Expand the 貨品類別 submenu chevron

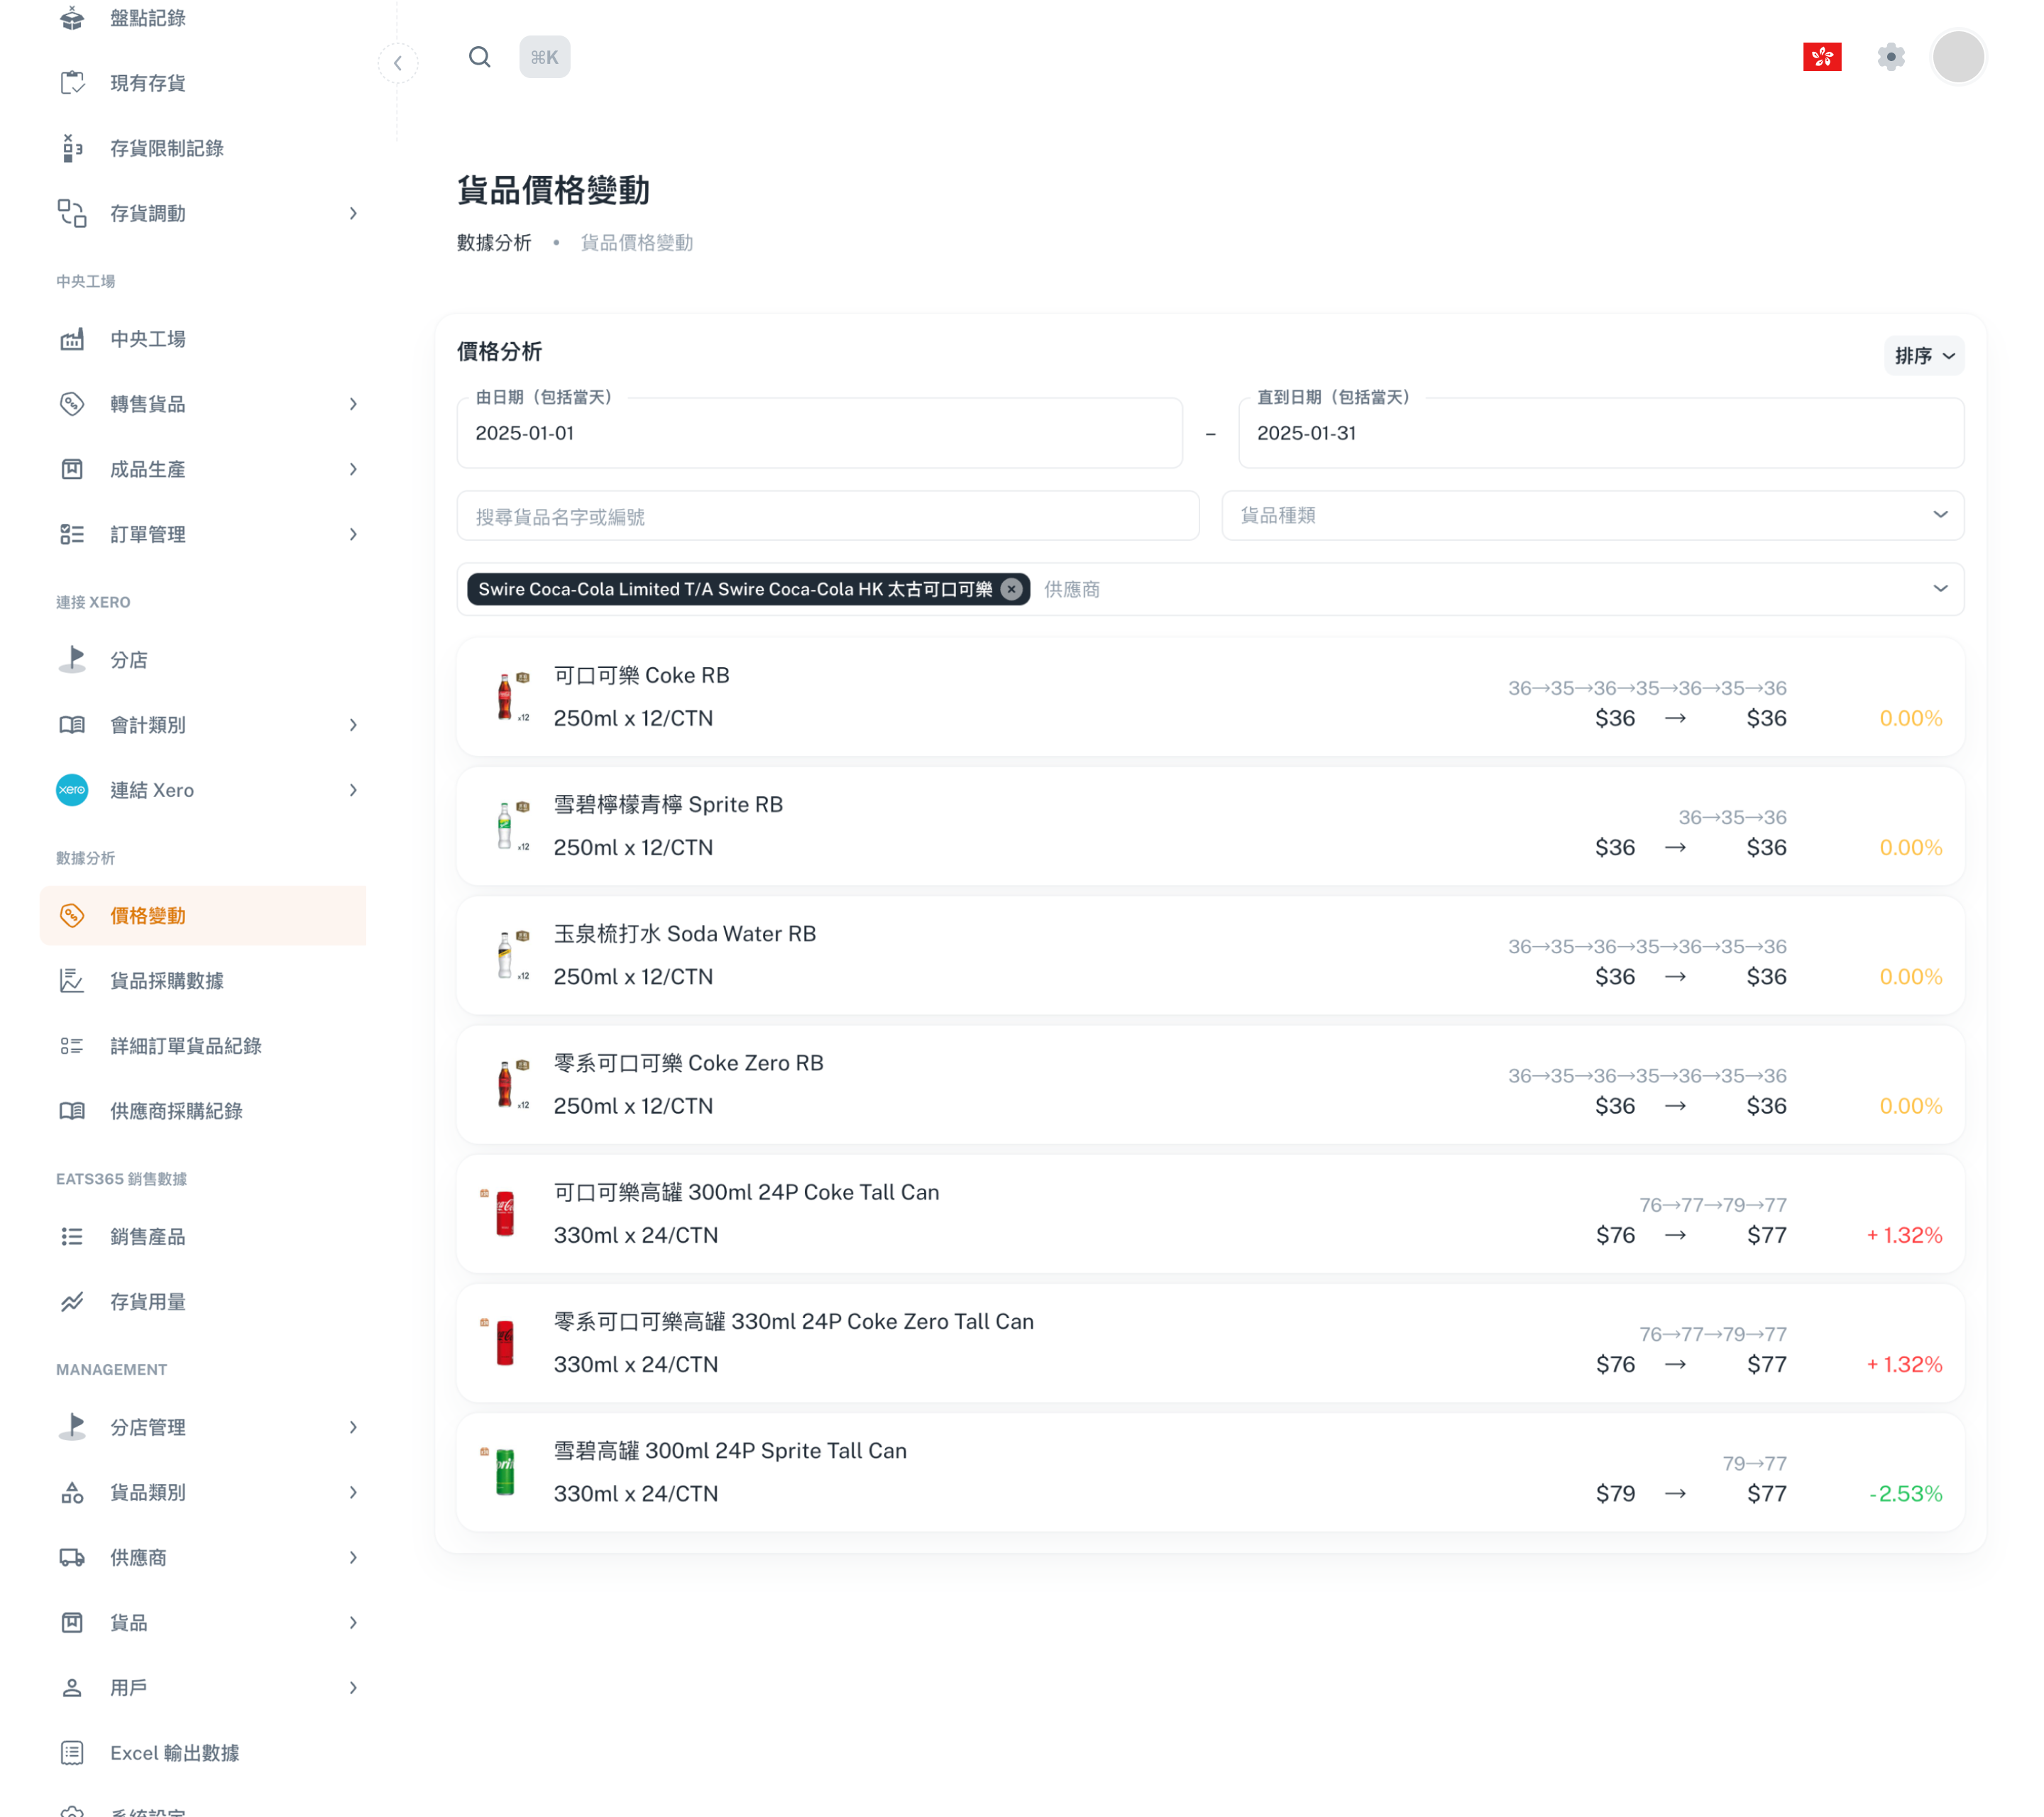(x=353, y=1493)
